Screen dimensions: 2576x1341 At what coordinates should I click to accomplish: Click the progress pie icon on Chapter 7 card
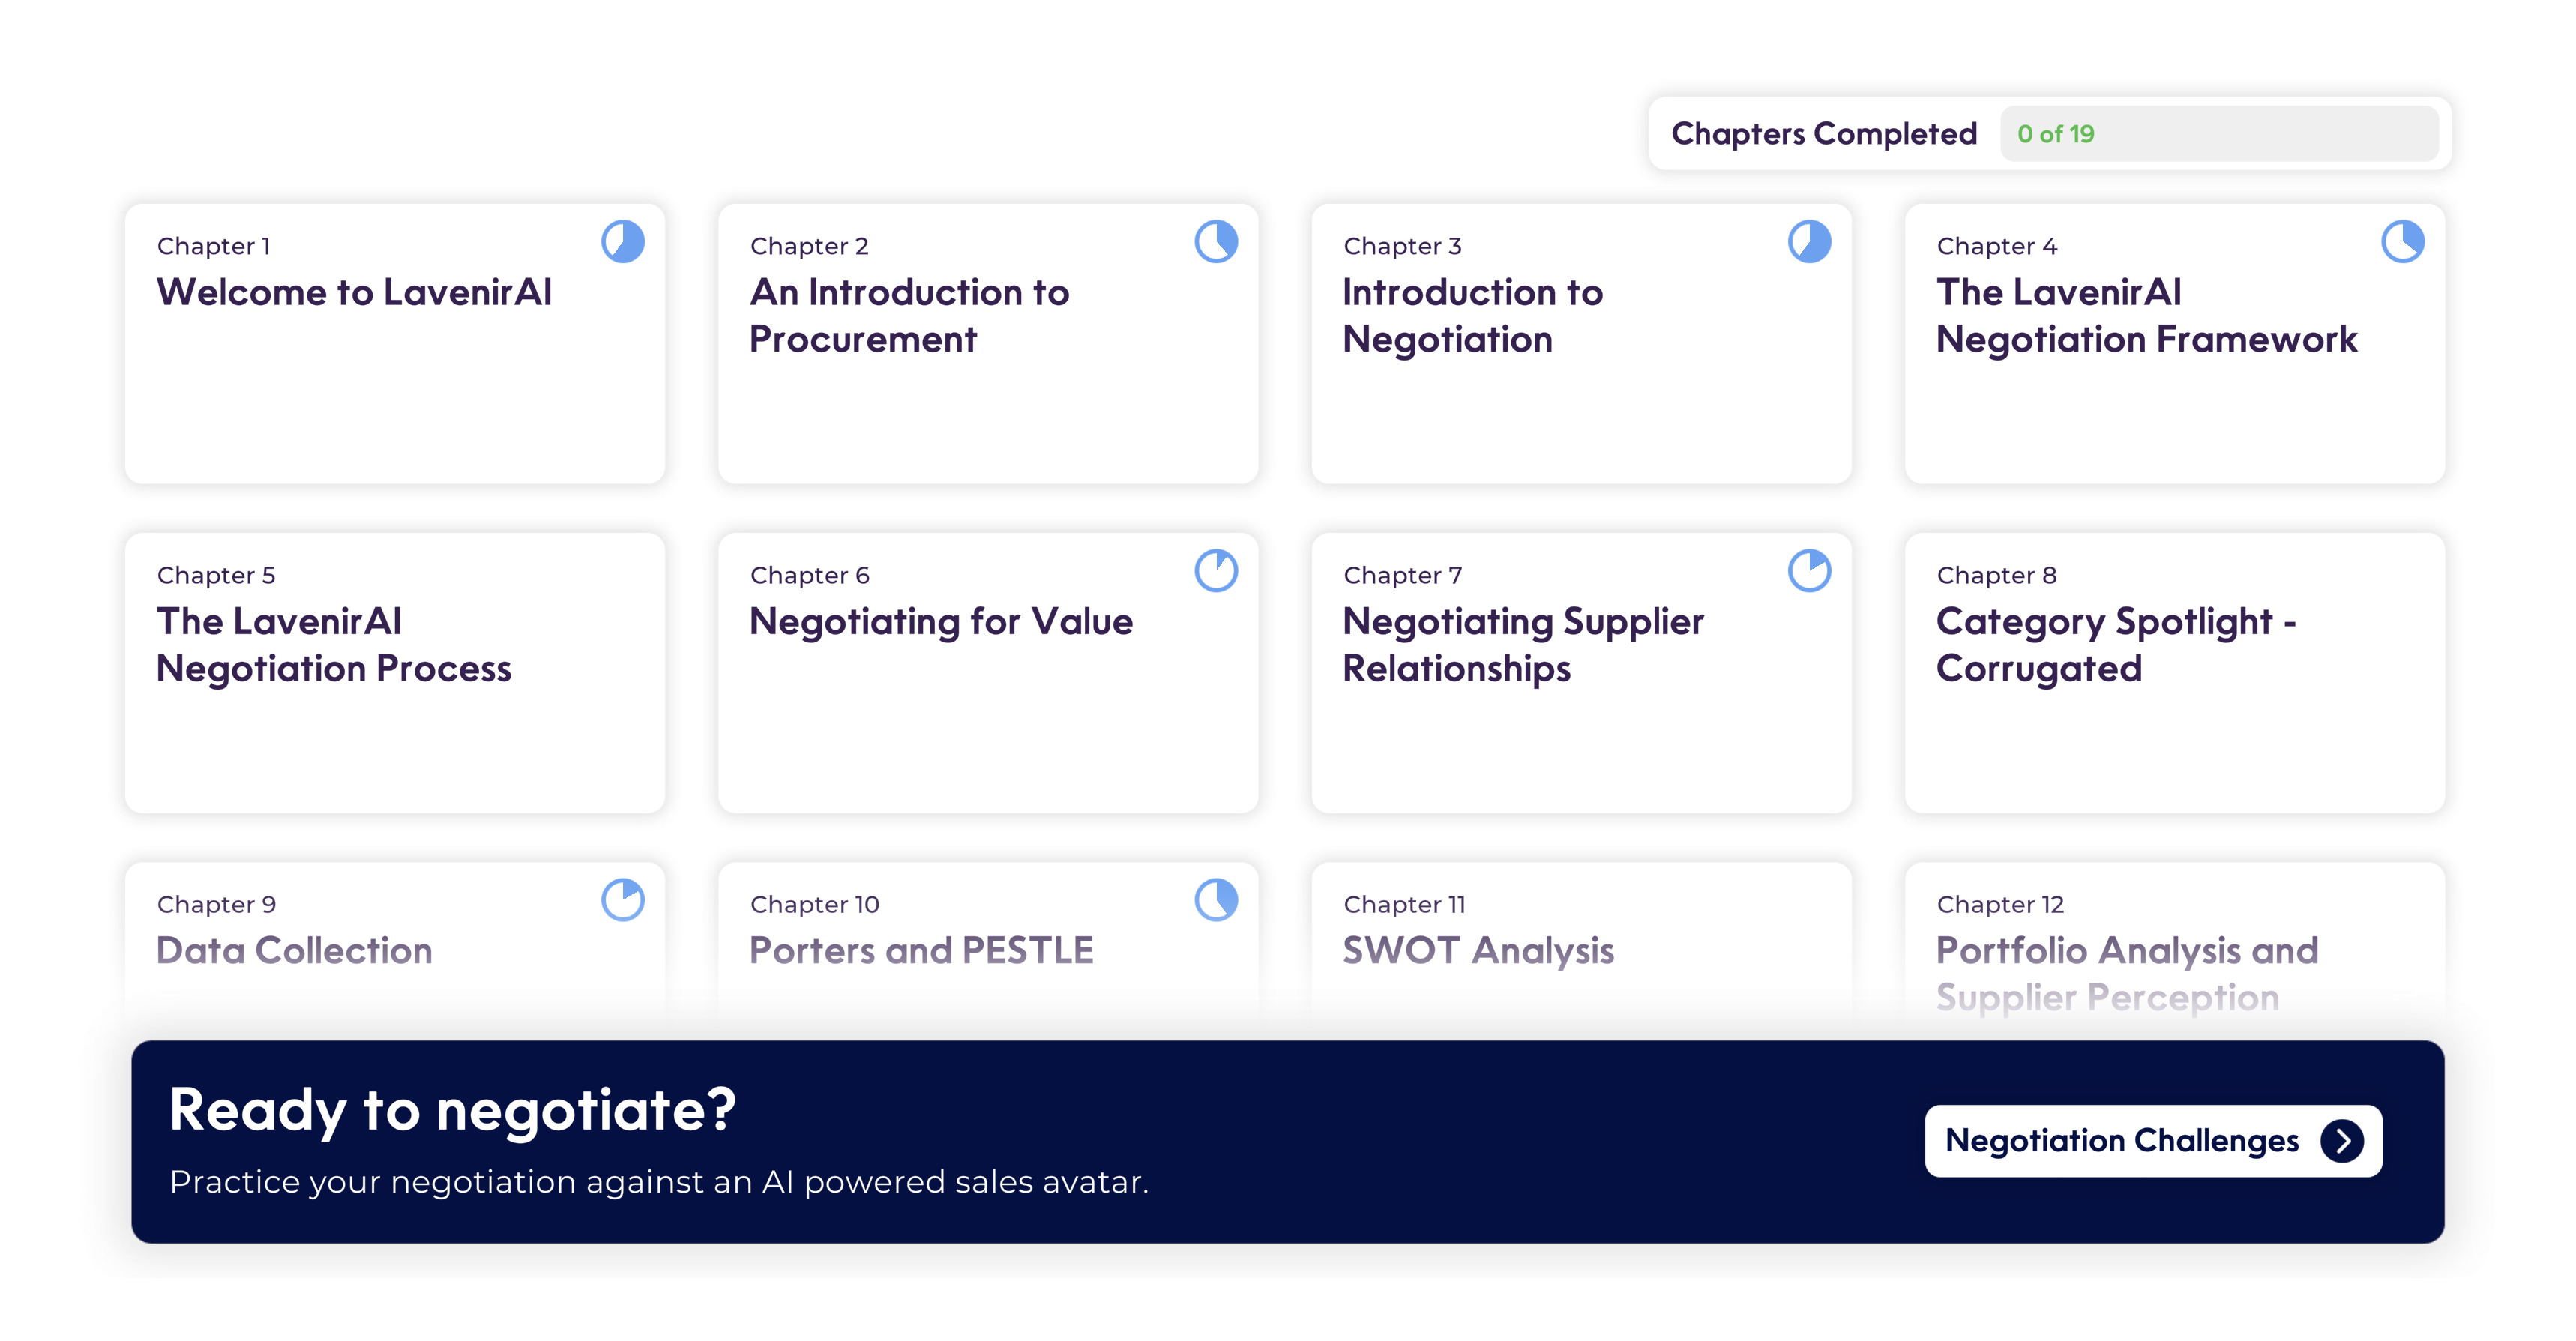pyautogui.click(x=1809, y=571)
